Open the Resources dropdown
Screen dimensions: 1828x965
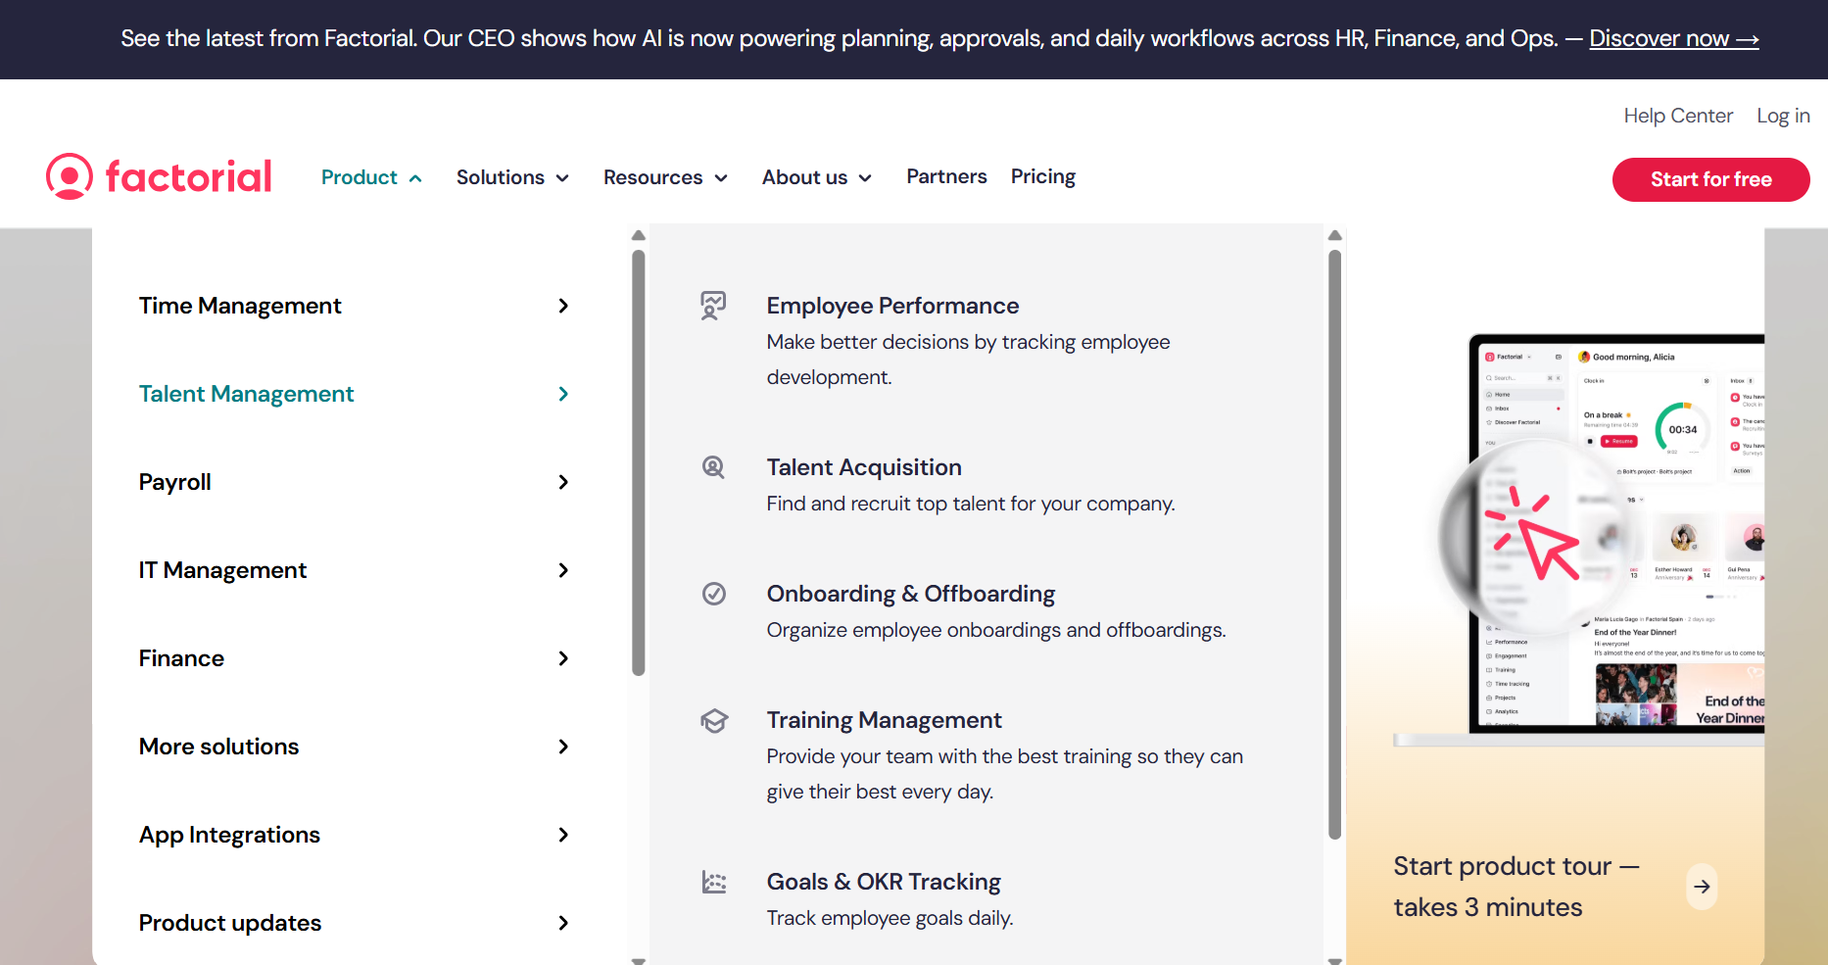(x=665, y=177)
